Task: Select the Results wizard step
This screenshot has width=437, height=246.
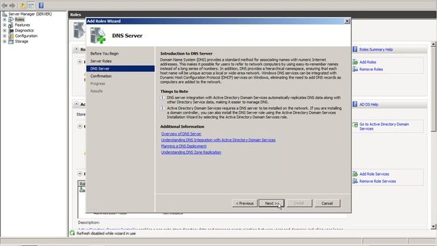Action: (96, 91)
